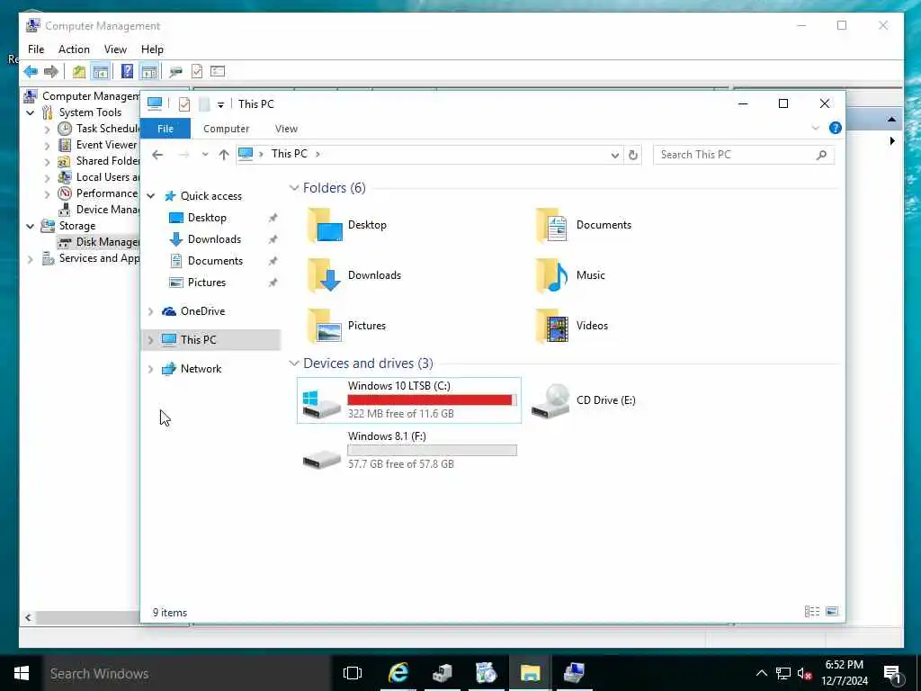The width and height of the screenshot is (921, 691).
Task: Open address bar history dropdown
Action: 614,155
